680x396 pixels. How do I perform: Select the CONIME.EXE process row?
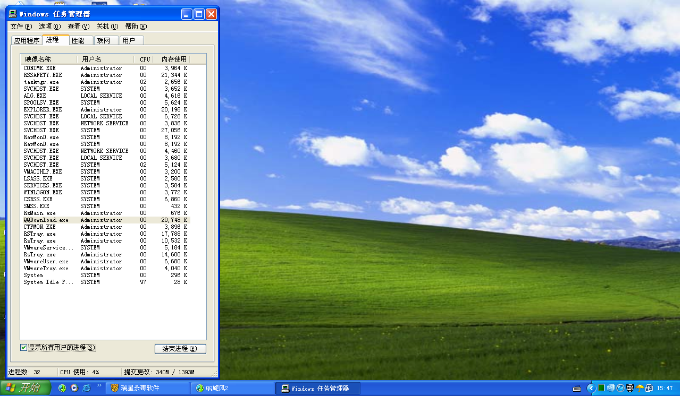105,68
